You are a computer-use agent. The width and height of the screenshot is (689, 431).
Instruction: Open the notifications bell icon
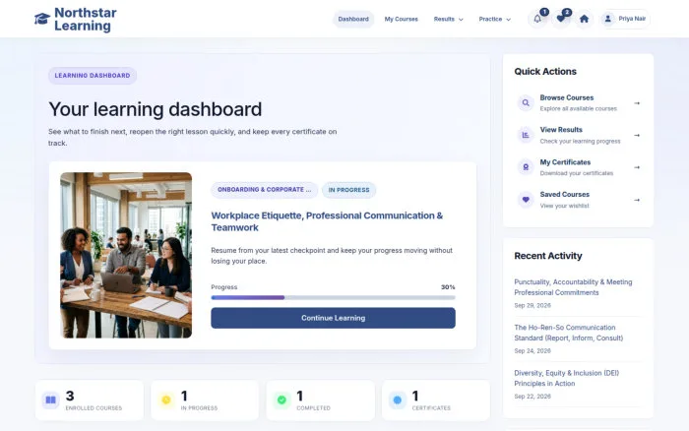(537, 19)
